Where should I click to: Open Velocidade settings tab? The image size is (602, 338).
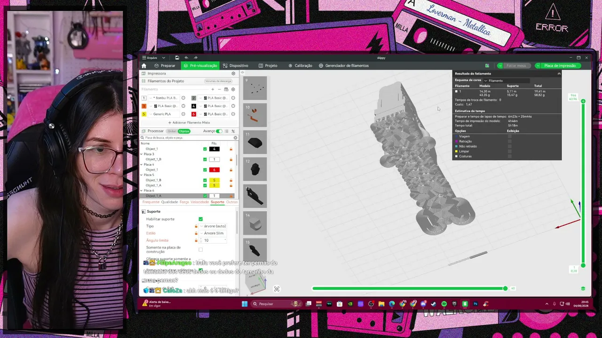tap(199, 202)
